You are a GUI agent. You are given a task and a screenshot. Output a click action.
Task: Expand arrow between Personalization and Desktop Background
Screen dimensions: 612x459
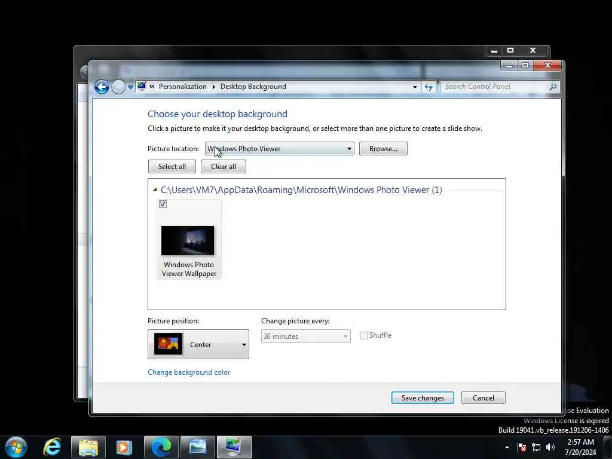[x=214, y=87]
